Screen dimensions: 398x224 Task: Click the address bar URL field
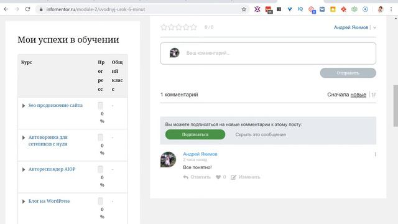click(x=142, y=9)
